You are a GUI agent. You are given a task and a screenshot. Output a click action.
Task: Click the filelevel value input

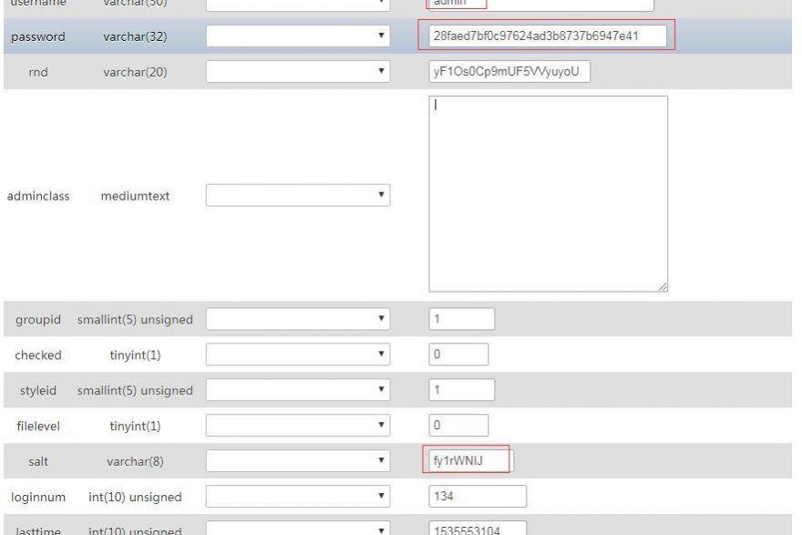click(458, 426)
